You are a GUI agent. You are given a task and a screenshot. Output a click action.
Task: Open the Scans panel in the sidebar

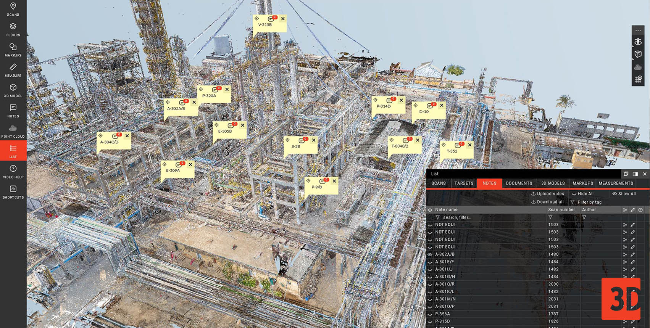[13, 10]
